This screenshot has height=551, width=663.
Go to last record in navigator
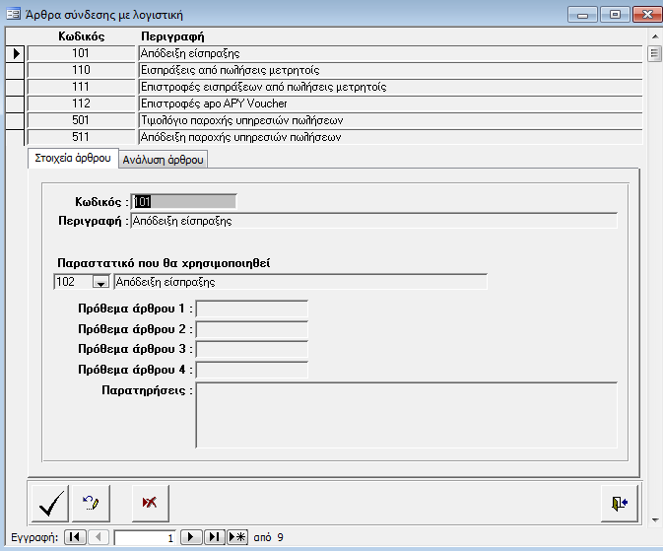tap(215, 537)
